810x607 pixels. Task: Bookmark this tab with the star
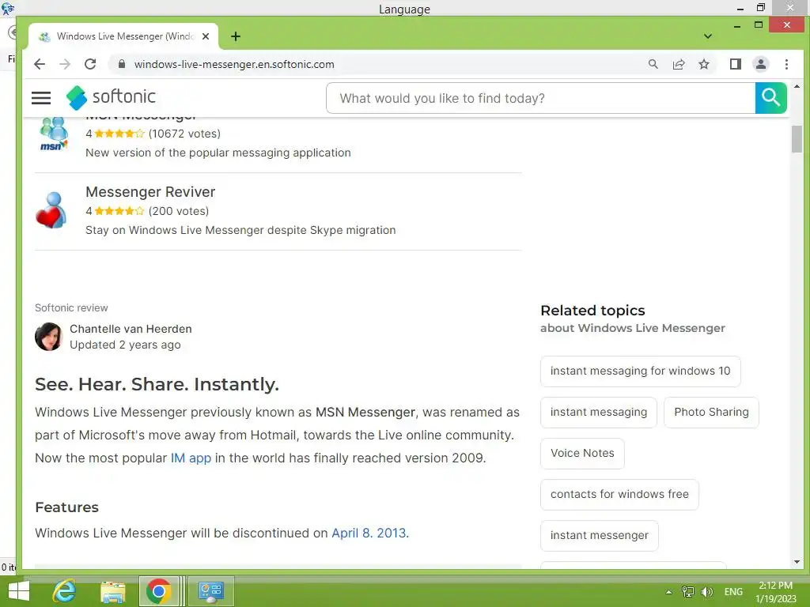click(x=704, y=64)
